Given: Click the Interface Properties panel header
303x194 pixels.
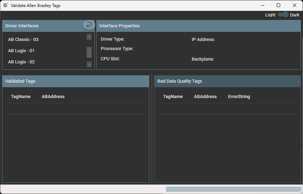Looking at the screenshot, I should 198,26.
